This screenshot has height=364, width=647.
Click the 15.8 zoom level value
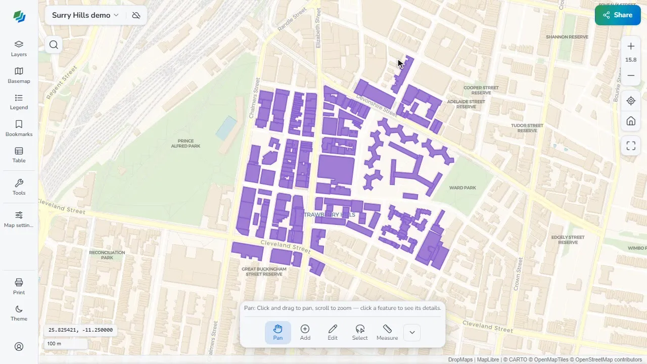[631, 60]
